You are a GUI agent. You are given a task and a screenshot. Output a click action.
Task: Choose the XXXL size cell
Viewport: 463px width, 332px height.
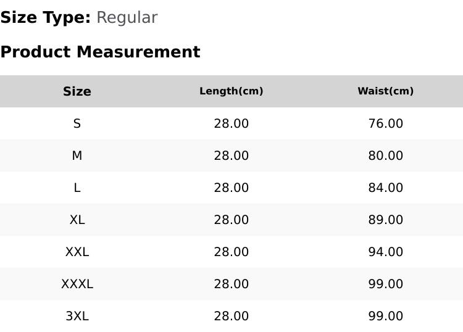click(x=77, y=284)
